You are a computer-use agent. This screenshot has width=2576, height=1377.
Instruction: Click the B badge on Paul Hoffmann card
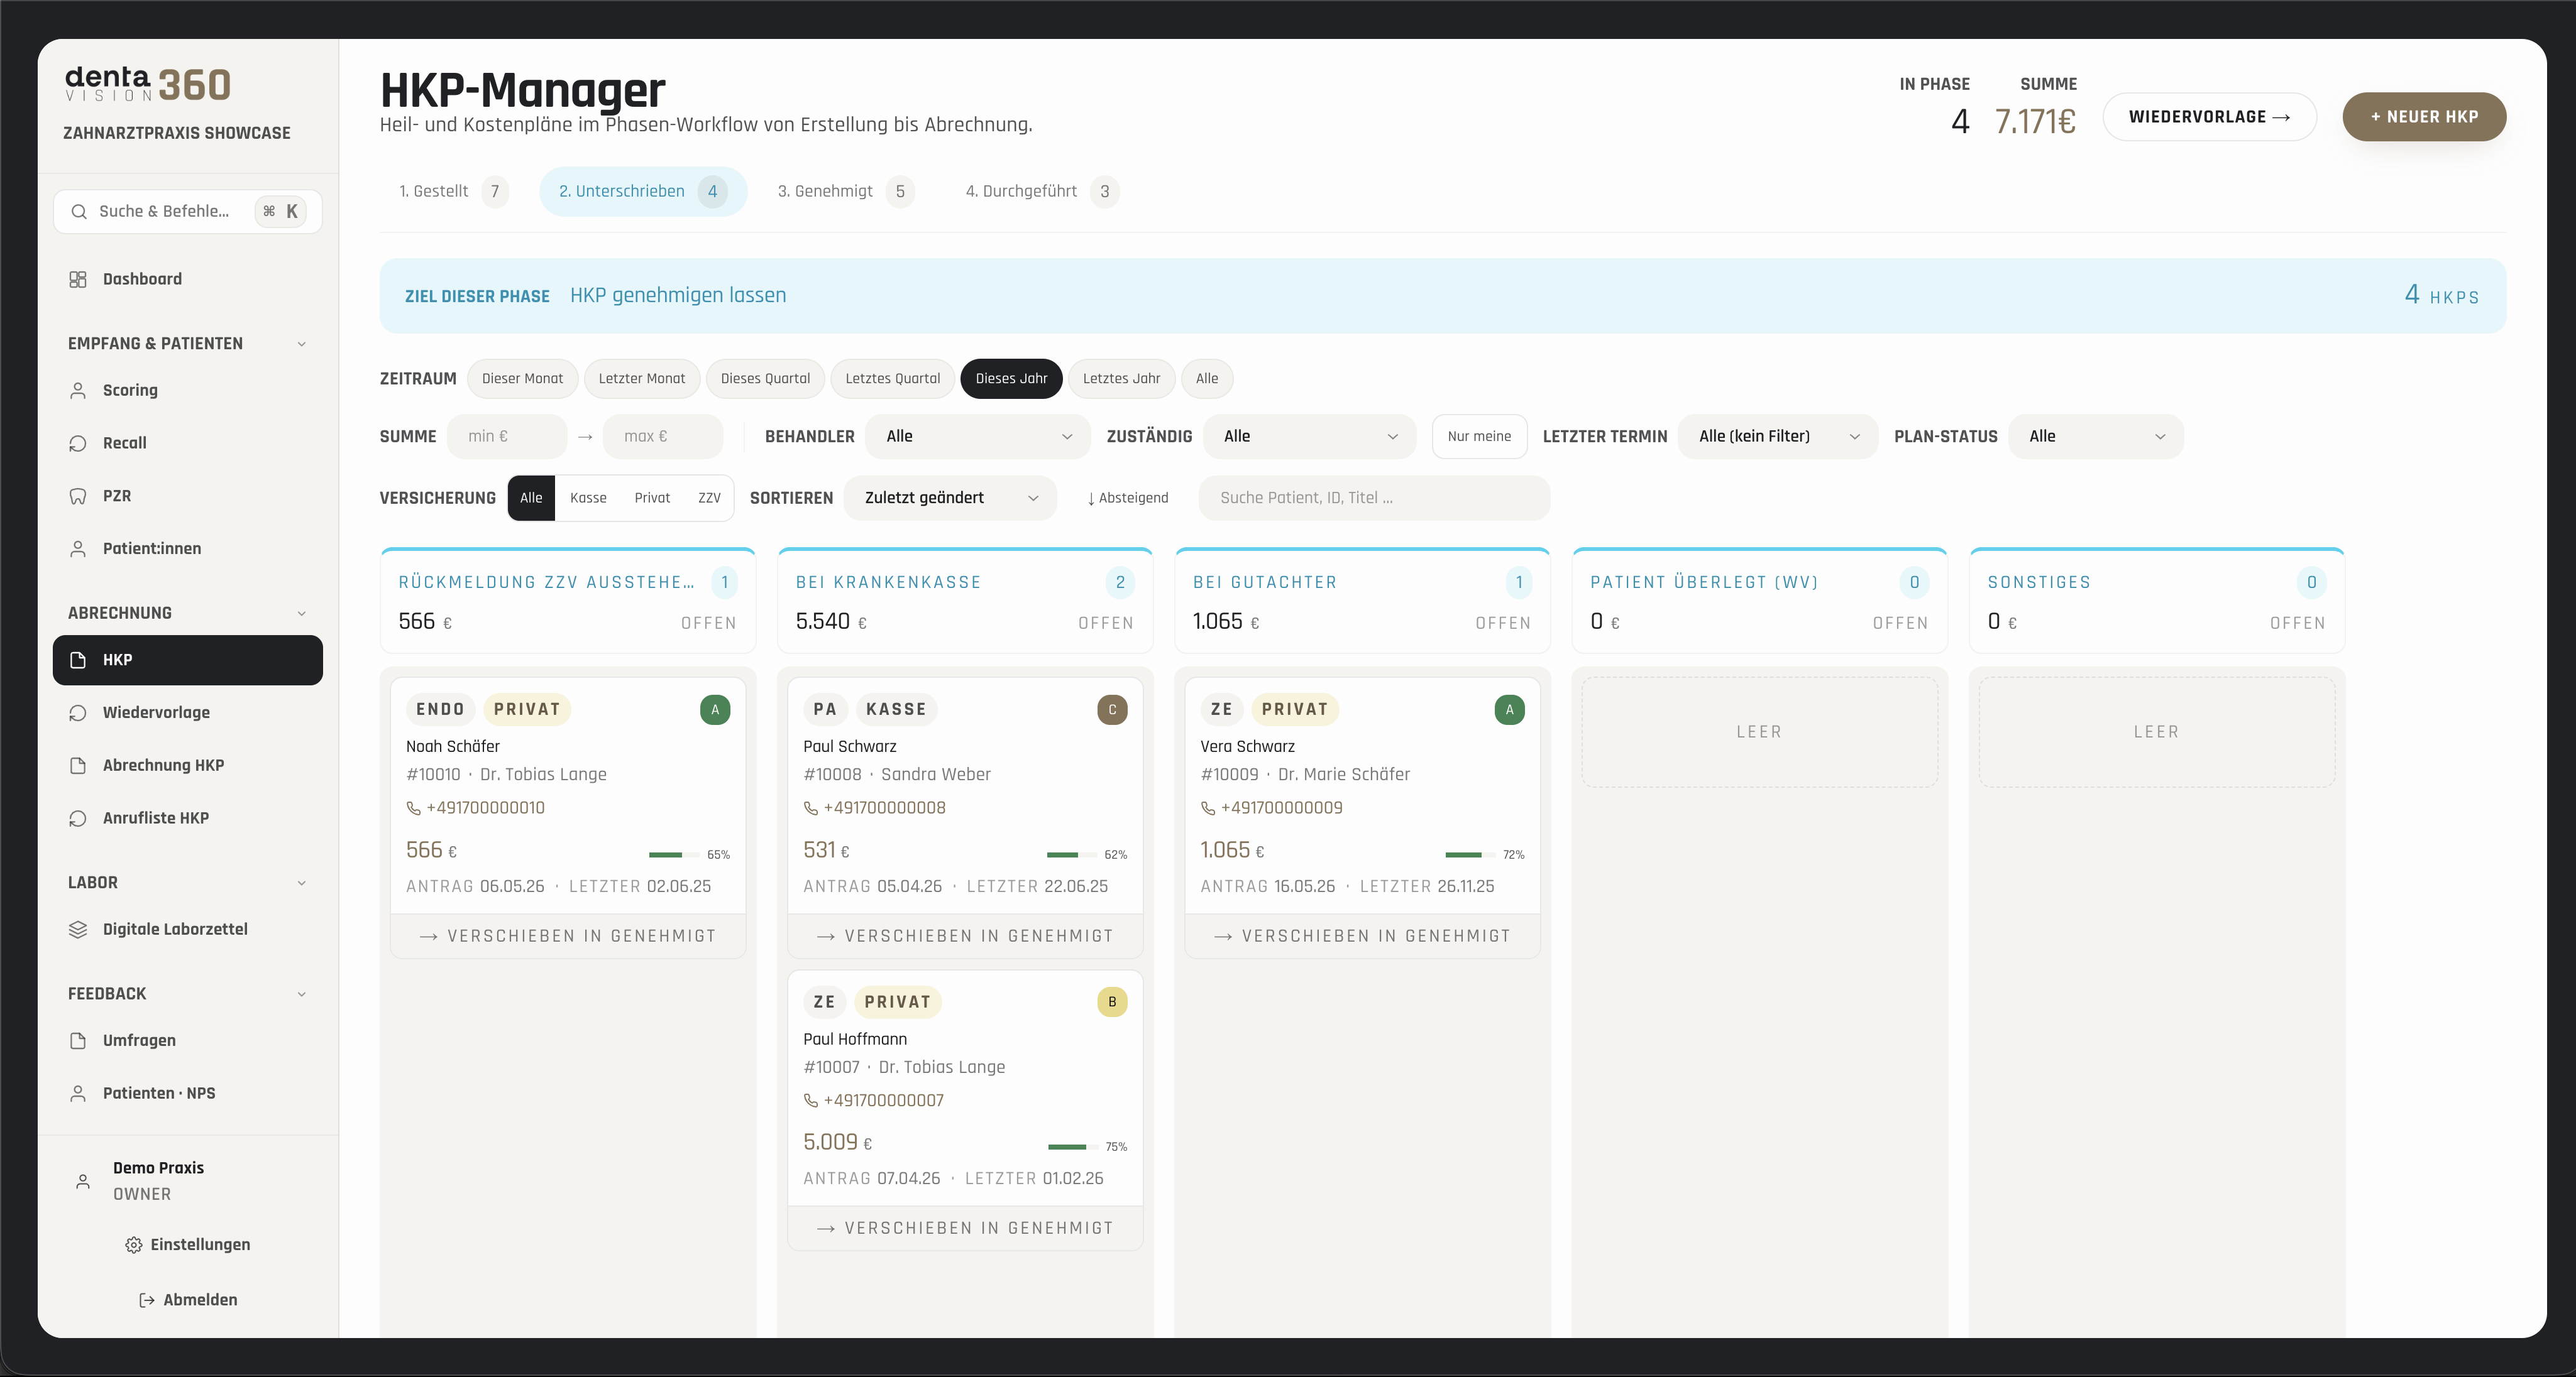pyautogui.click(x=1112, y=1002)
